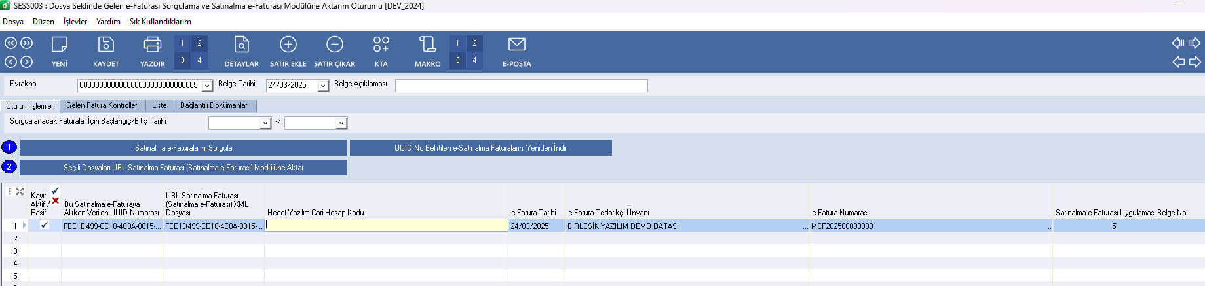This screenshot has height=286, width=1205.
Task: Open Sık Kullandıklarım menu
Action: click(x=161, y=22)
